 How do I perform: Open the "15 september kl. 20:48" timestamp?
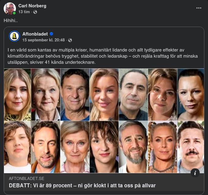point(43,40)
